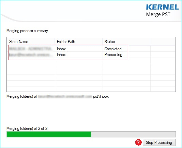This screenshot has height=148, width=182.
Task: Click the red help question mark icon
Action: 138,142
